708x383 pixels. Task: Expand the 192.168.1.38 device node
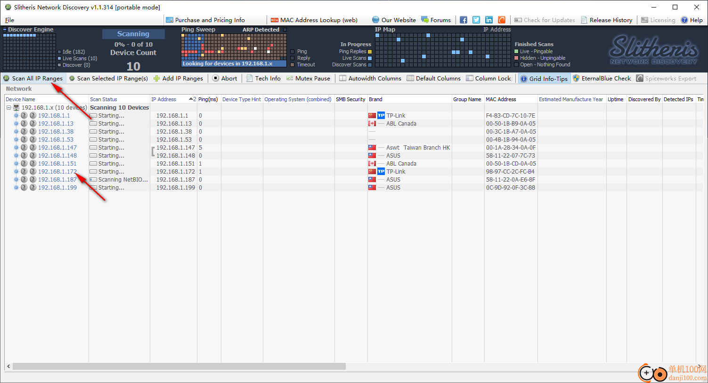(x=16, y=132)
